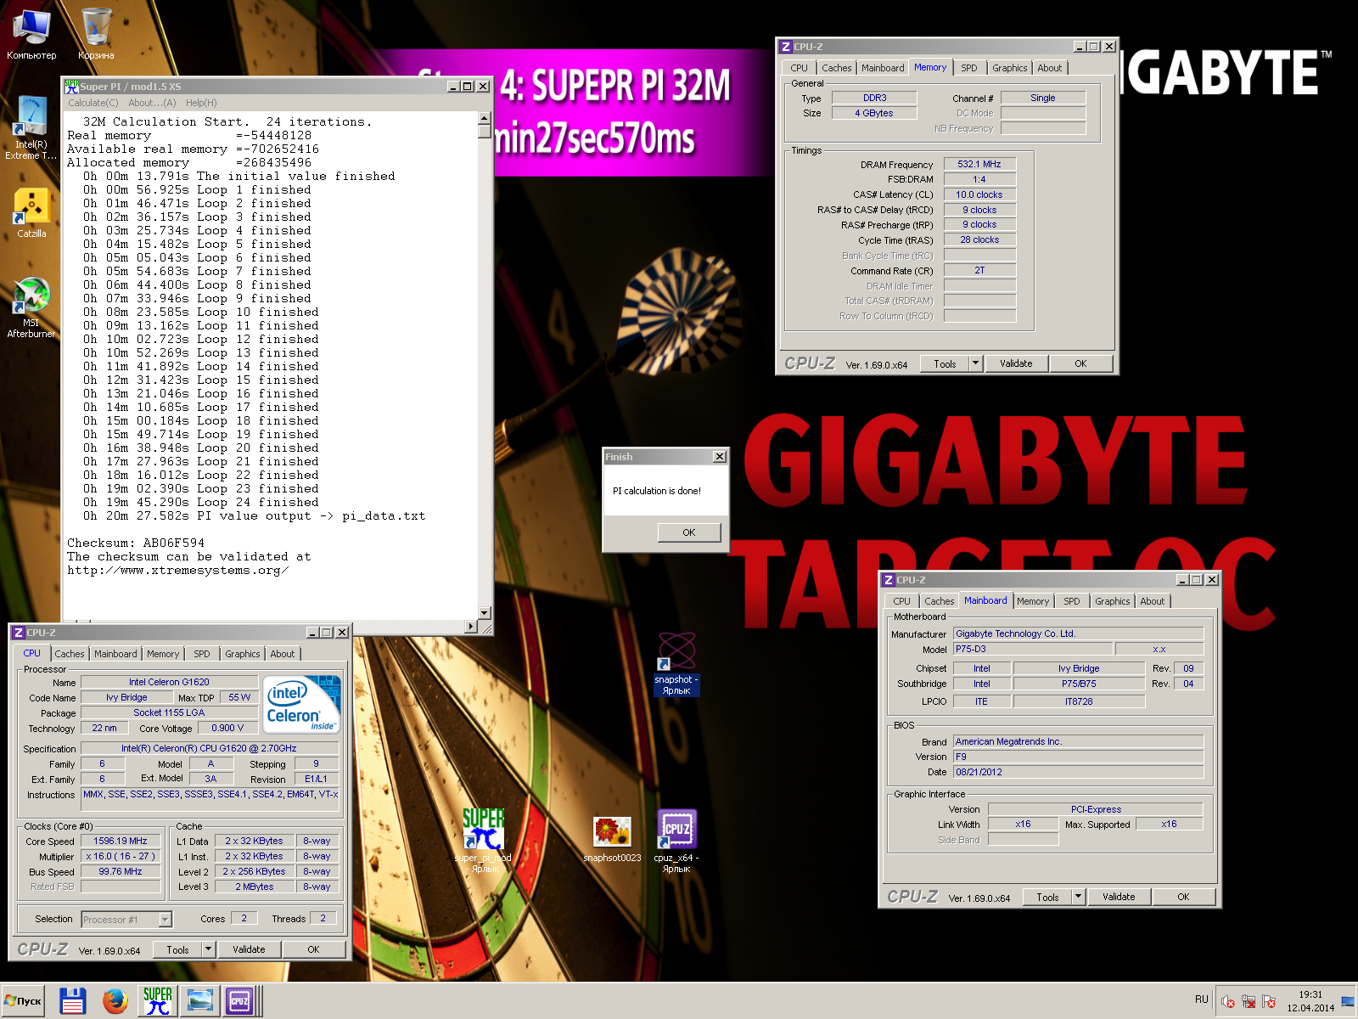Click the RU language indicator
This screenshot has width=1358, height=1019.
pyautogui.click(x=1201, y=999)
